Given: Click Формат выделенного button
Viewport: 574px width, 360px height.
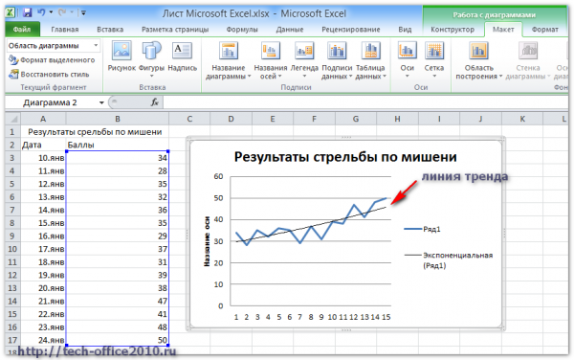Looking at the screenshot, I should tap(52, 59).
